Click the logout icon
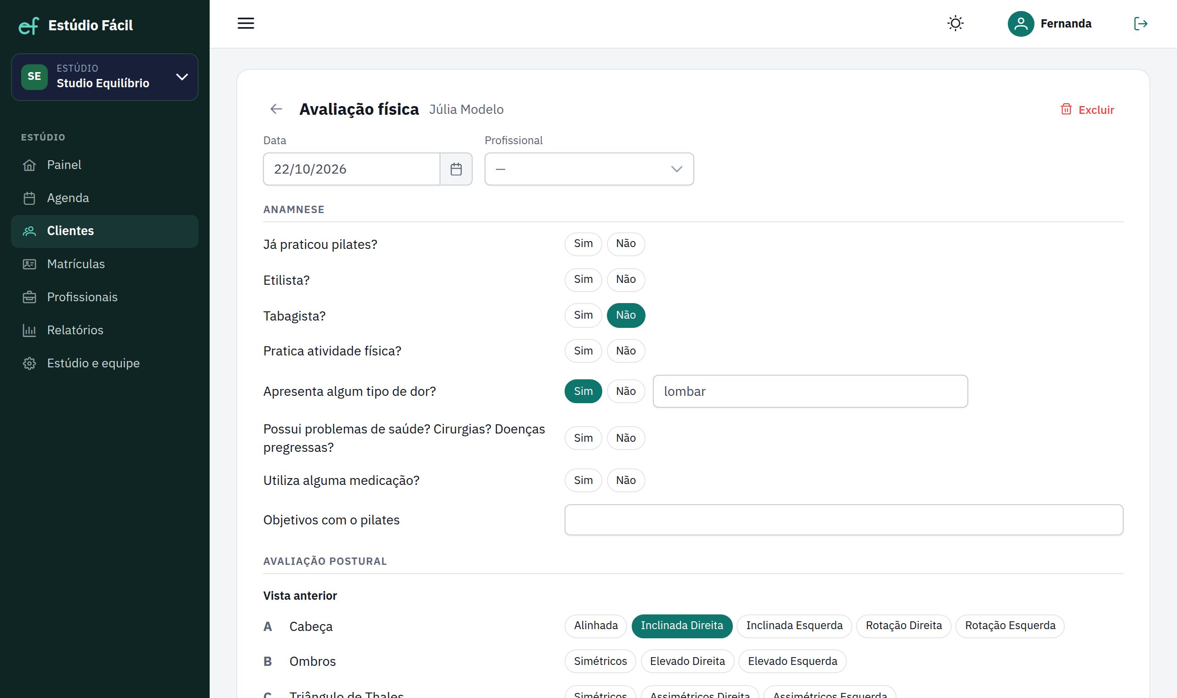The height and width of the screenshot is (698, 1177). coord(1140,23)
